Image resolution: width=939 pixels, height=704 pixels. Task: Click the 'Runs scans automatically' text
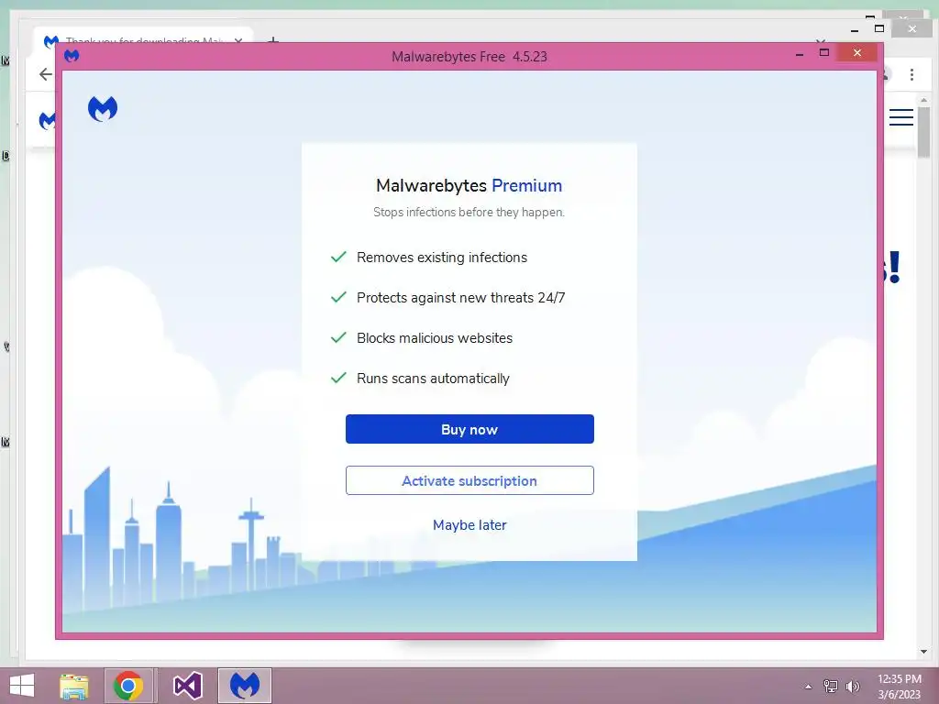(433, 379)
